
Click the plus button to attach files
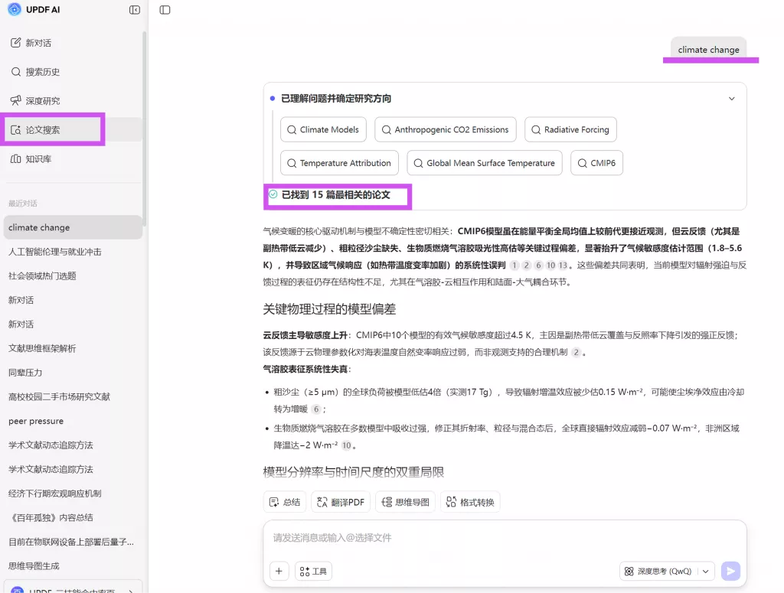click(x=279, y=571)
